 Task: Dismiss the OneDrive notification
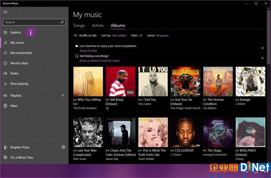[x=262, y=48]
